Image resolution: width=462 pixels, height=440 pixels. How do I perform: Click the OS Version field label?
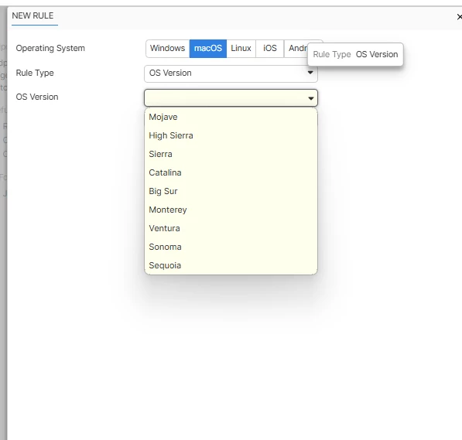pyautogui.click(x=37, y=97)
